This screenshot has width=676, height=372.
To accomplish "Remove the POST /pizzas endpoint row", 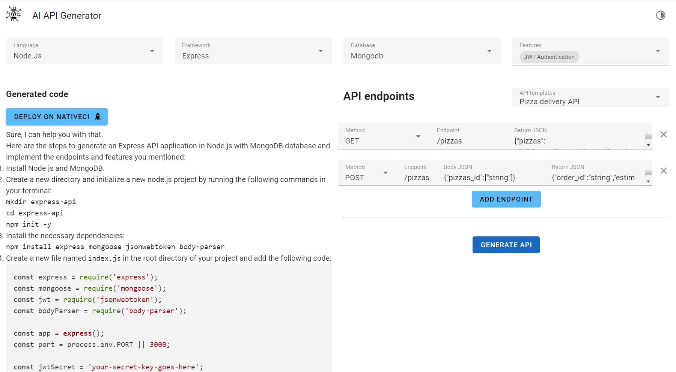I will tap(664, 171).
